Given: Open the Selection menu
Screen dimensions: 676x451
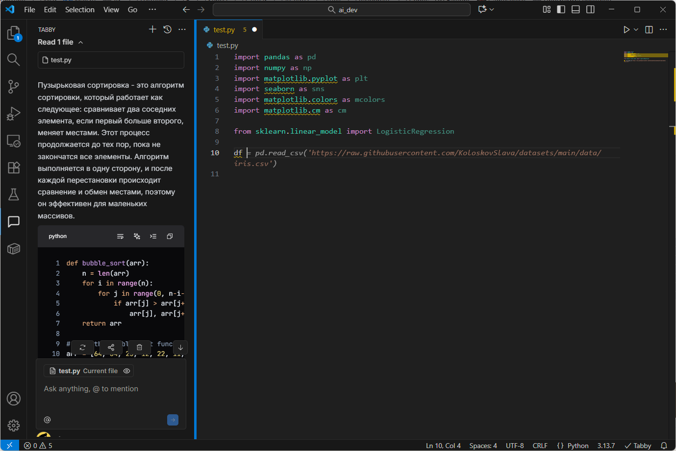Looking at the screenshot, I should pyautogui.click(x=79, y=9).
